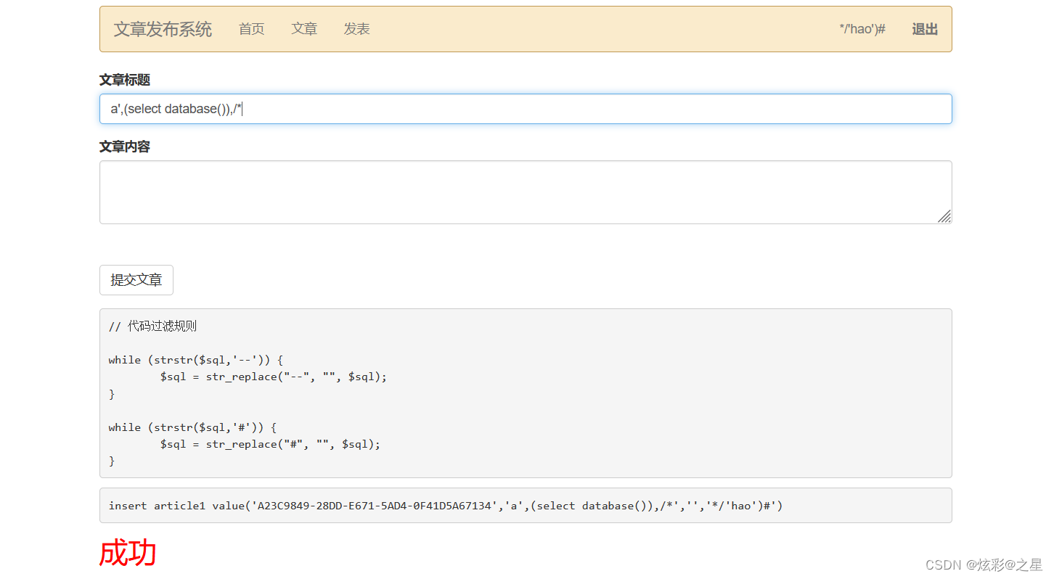Focus the 文章标题 input field
The height and width of the screenshot is (579, 1054).
click(526, 109)
